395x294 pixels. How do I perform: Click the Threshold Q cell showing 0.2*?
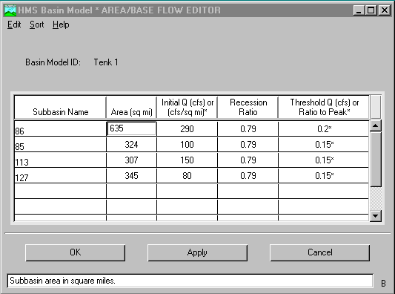[324, 129]
